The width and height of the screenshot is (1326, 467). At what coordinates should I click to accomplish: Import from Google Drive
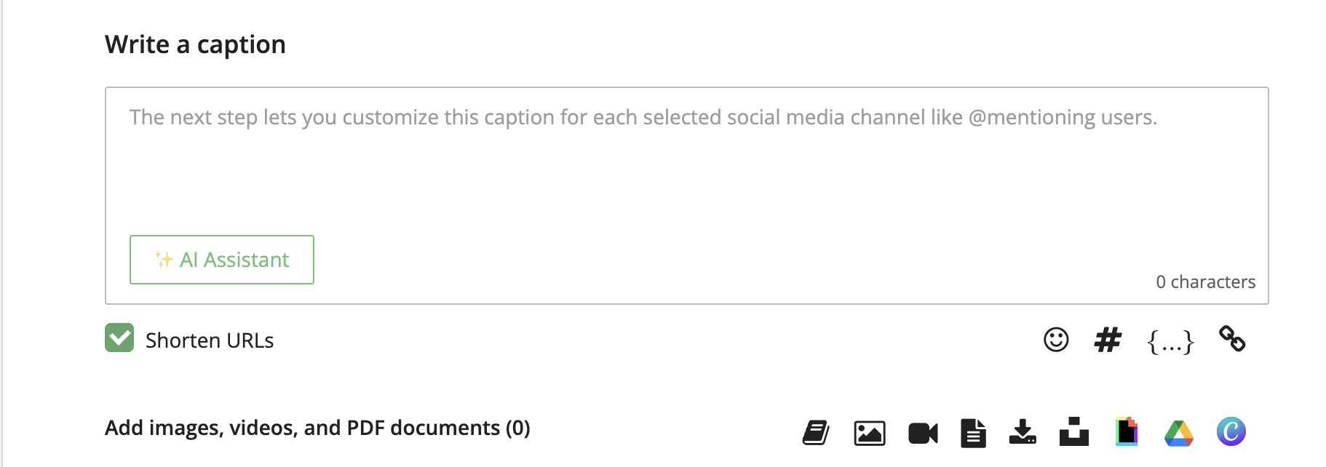pos(1179,433)
